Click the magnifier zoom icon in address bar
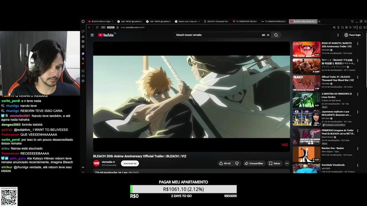Image resolution: width=367 pixels, height=206 pixels. [334, 27]
